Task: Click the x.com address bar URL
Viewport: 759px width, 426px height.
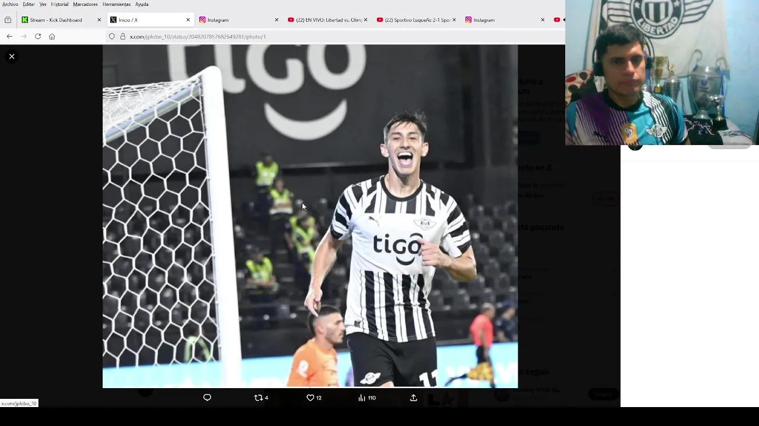Action: [197, 37]
